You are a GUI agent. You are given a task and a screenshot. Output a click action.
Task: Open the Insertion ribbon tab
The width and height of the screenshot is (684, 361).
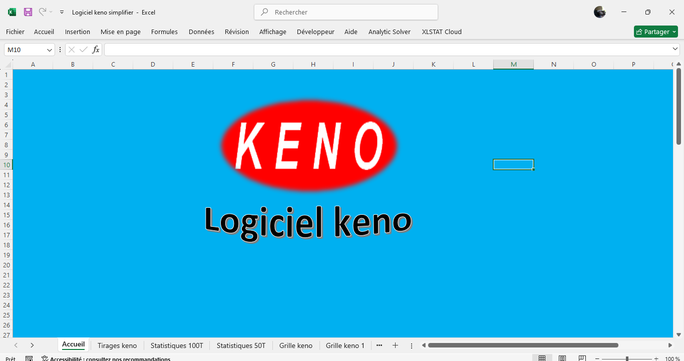78,32
